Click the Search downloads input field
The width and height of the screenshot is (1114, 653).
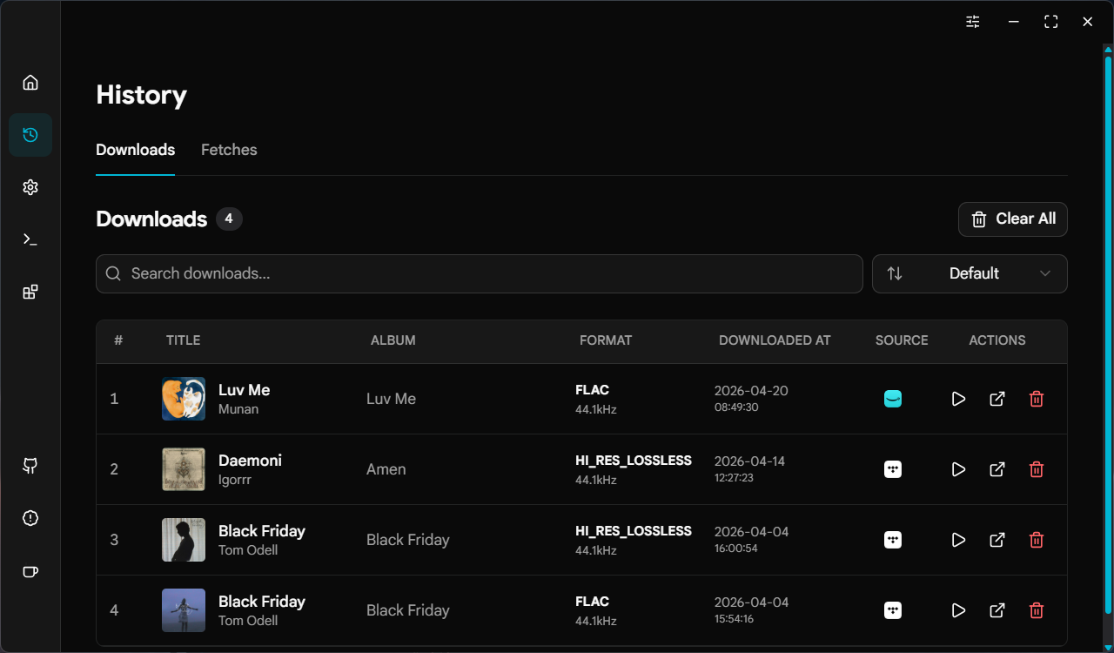click(479, 273)
